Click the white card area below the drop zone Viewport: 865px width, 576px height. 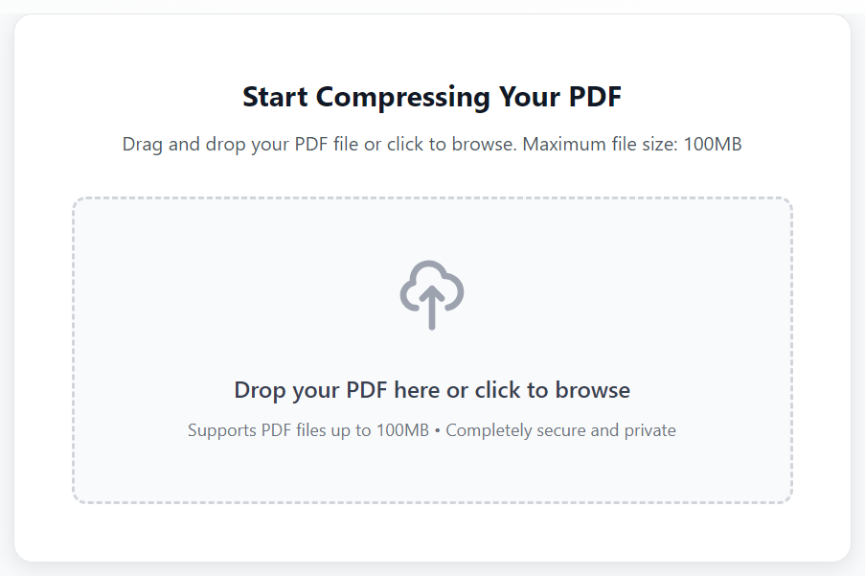point(432,532)
